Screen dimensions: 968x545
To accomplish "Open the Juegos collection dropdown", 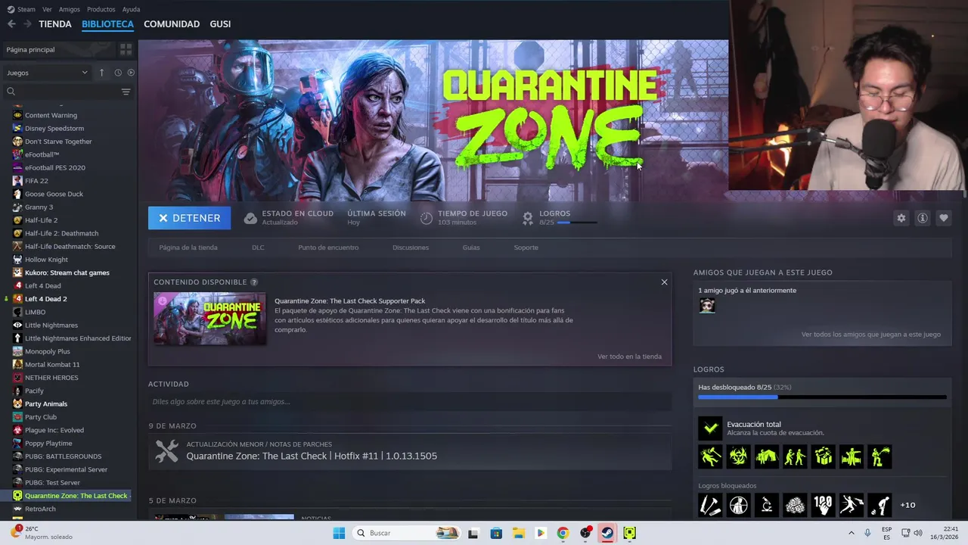I will pos(47,73).
